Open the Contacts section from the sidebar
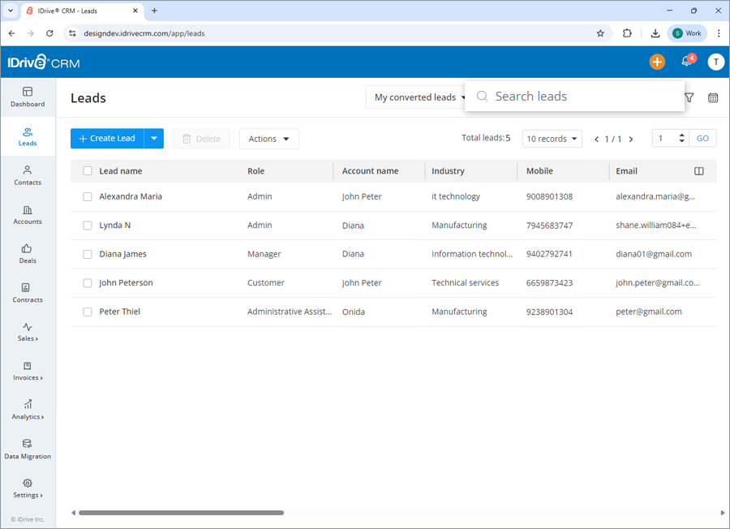 point(27,177)
